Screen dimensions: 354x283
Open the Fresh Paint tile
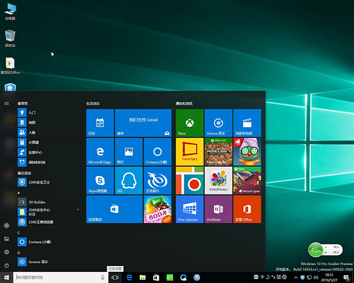[x=190, y=152]
